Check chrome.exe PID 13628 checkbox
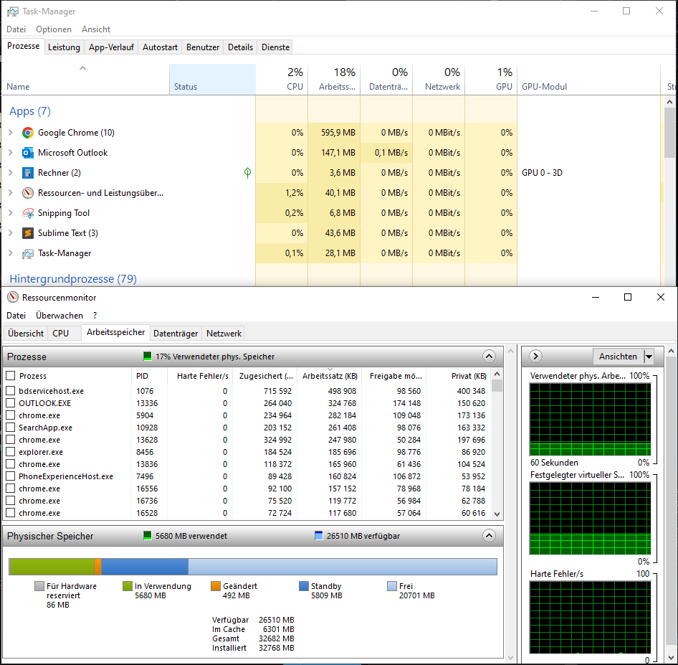This screenshot has height=665, width=678. point(11,440)
